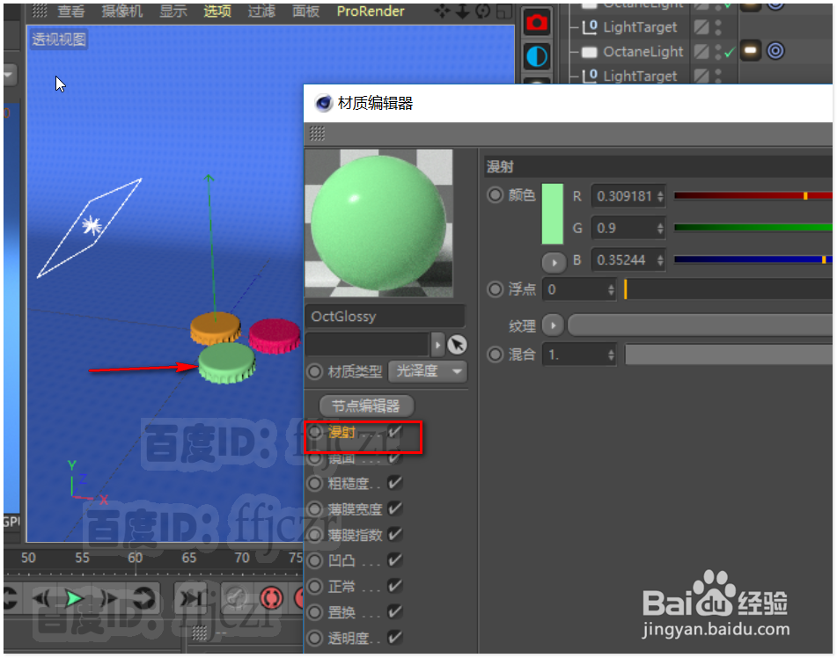This screenshot has height=658, width=837.
Task: Expand the color options arrow below swatch
Action: click(554, 262)
